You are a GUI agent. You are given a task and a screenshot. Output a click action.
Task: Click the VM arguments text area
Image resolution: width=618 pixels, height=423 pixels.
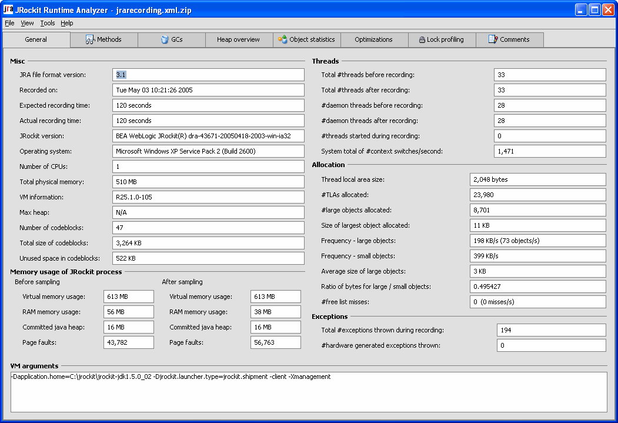coord(309,392)
